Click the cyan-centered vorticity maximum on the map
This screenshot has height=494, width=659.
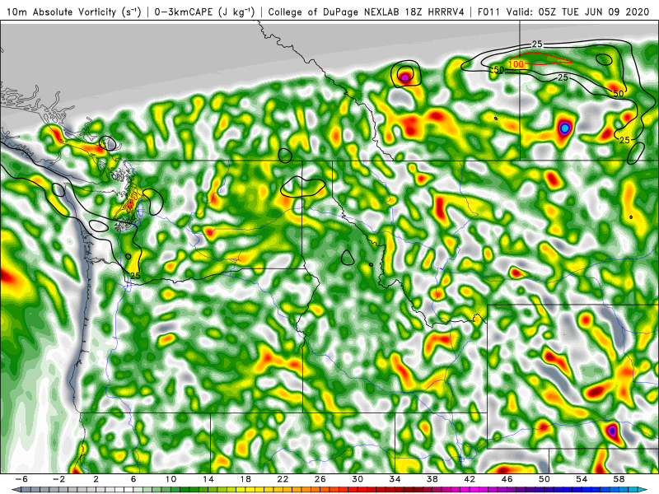[565, 128]
